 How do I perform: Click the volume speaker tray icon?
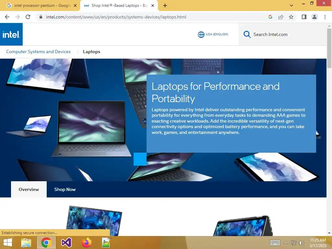tap(301, 243)
